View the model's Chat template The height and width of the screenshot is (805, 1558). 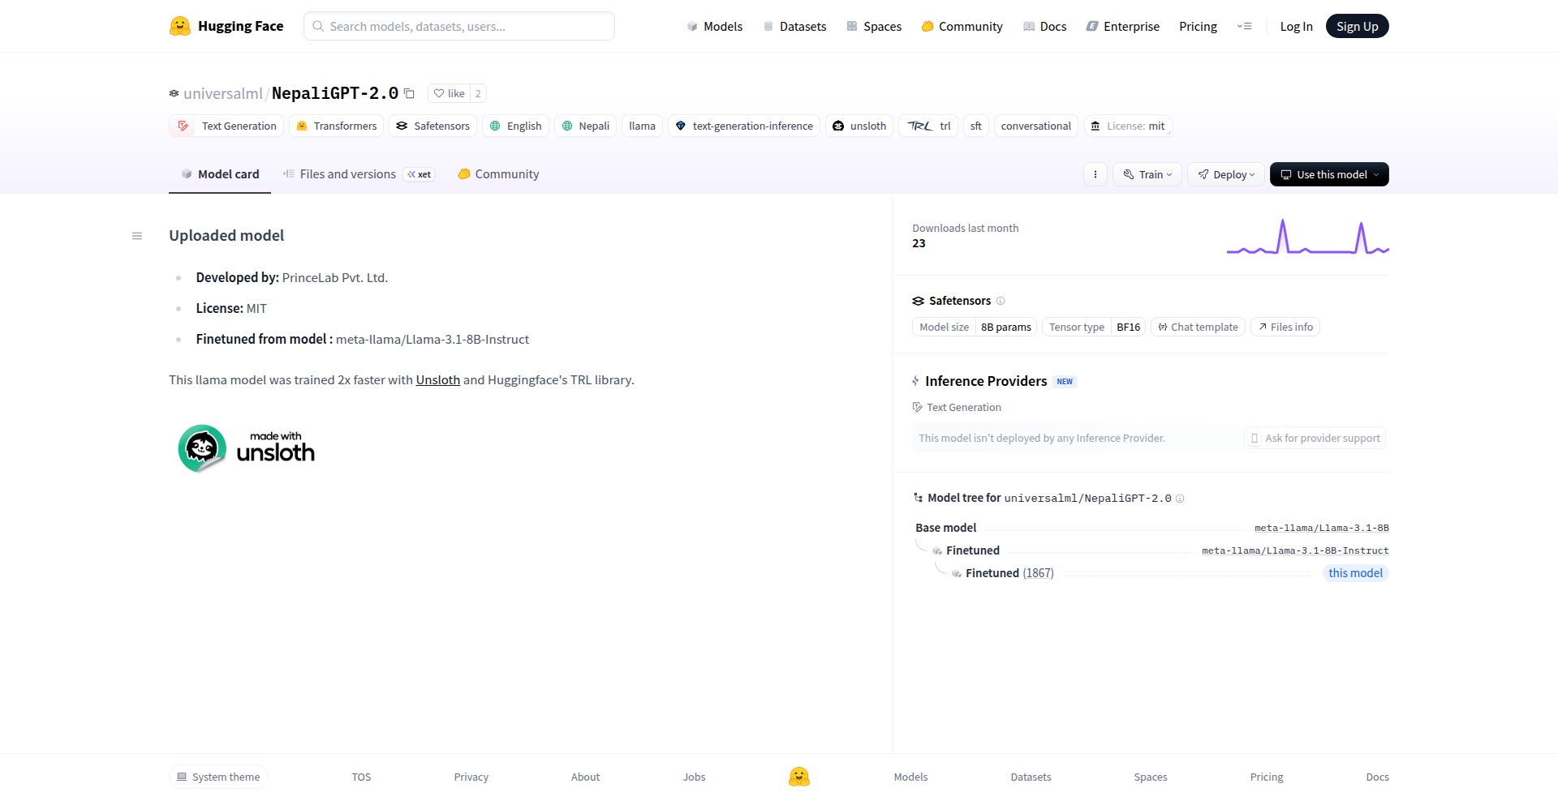(x=1198, y=327)
